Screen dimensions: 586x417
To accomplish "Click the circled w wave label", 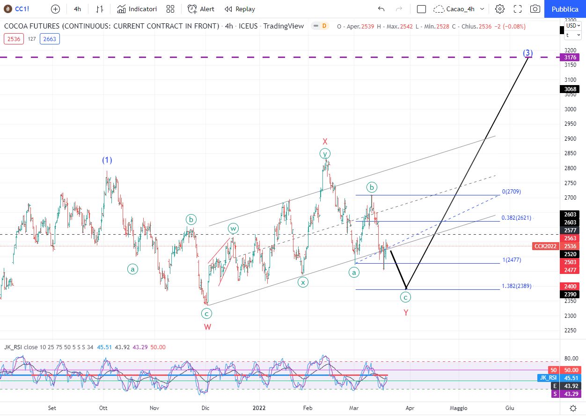I will click(233, 228).
